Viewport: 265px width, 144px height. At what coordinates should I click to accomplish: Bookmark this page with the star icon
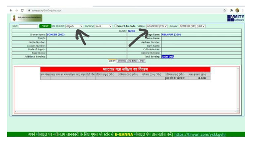point(224,10)
